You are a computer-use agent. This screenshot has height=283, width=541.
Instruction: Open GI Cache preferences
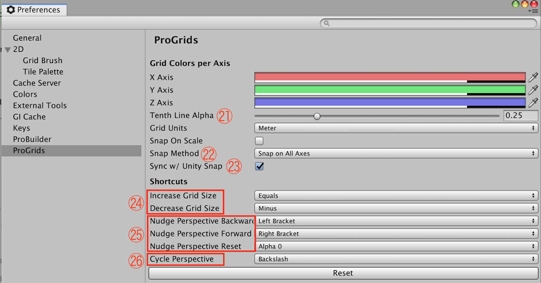tap(29, 117)
